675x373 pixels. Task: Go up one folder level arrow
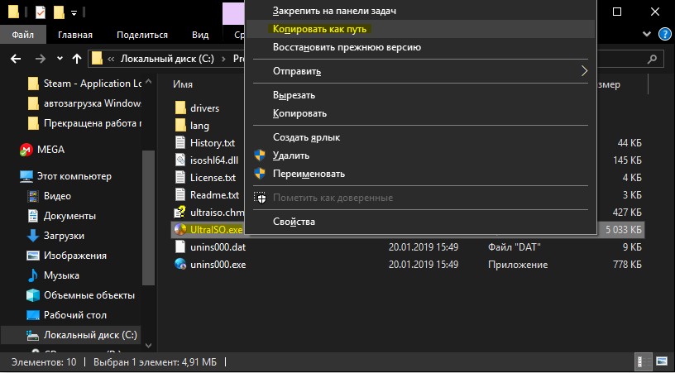77,59
